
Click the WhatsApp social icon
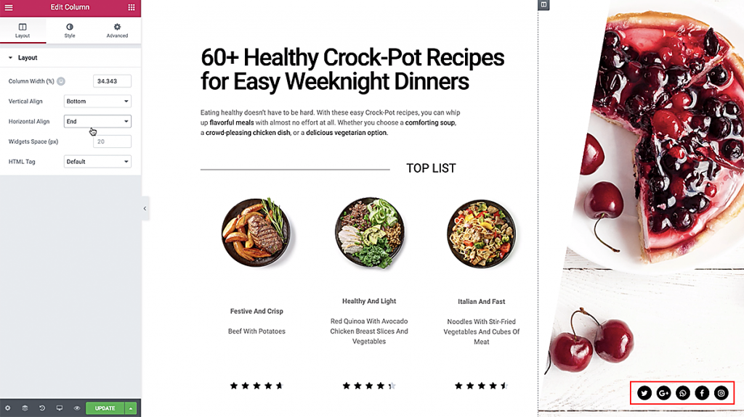coord(683,393)
